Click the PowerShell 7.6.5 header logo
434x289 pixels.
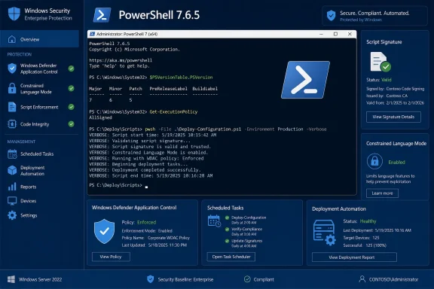tap(102, 15)
